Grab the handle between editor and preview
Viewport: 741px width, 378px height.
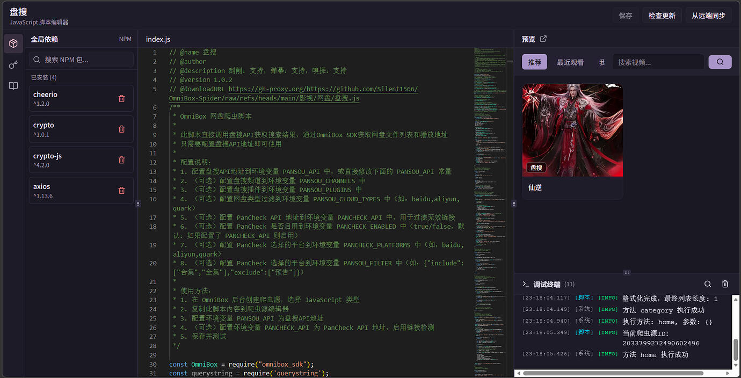[514, 203]
